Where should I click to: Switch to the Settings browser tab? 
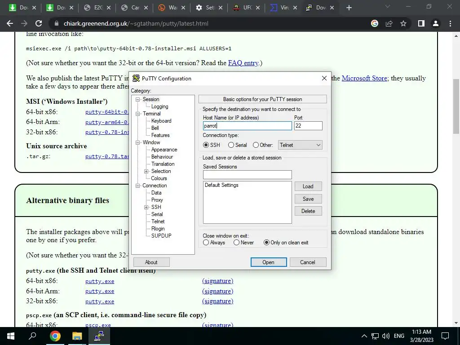tap(208, 8)
